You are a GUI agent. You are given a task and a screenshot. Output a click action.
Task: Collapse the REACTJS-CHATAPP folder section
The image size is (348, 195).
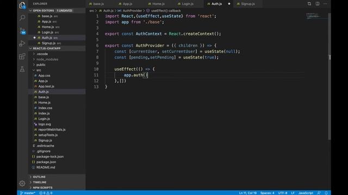[47, 48]
